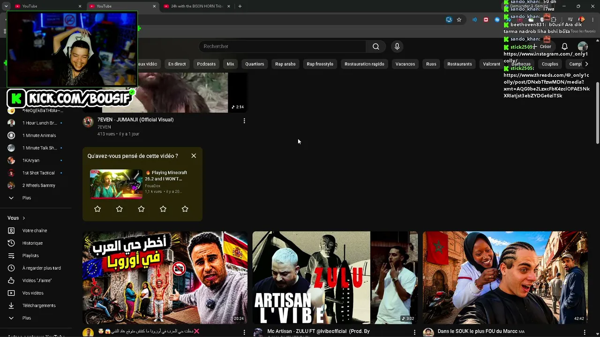The image size is (600, 337).
Task: Open the 'Dans le SOUK le plus FOU' title
Action: 481,331
